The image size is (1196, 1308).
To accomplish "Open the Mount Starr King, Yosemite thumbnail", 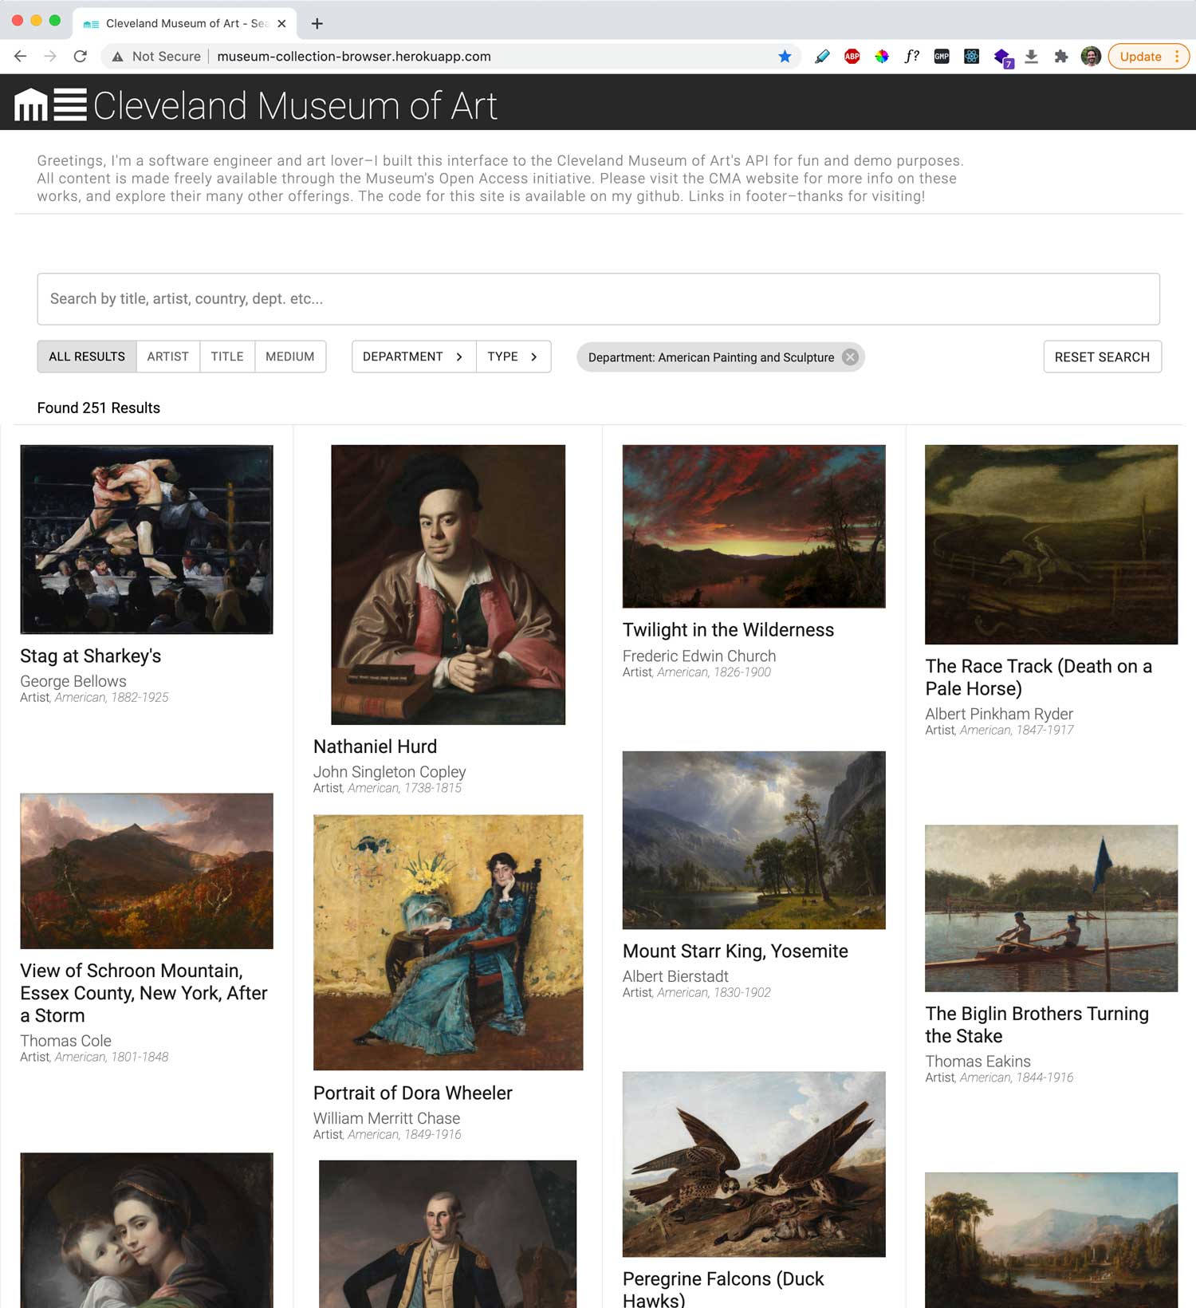I will [753, 840].
